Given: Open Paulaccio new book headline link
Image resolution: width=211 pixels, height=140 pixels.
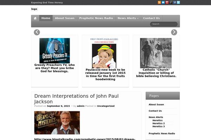Looking at the screenshot, I should pos(105,75).
